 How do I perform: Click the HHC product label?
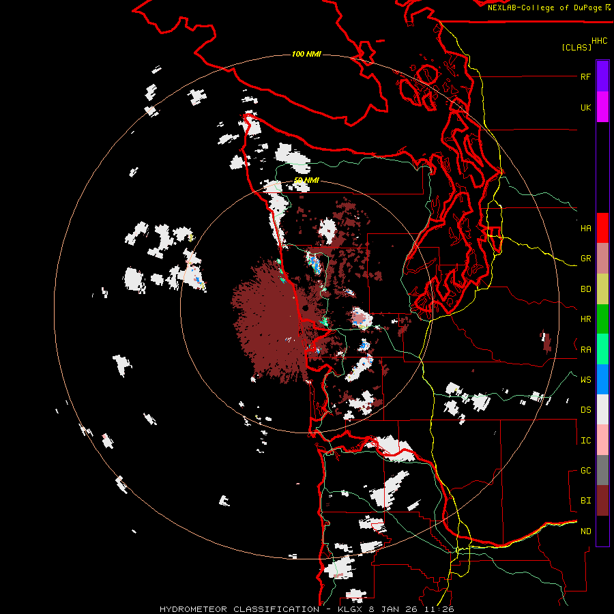(599, 41)
